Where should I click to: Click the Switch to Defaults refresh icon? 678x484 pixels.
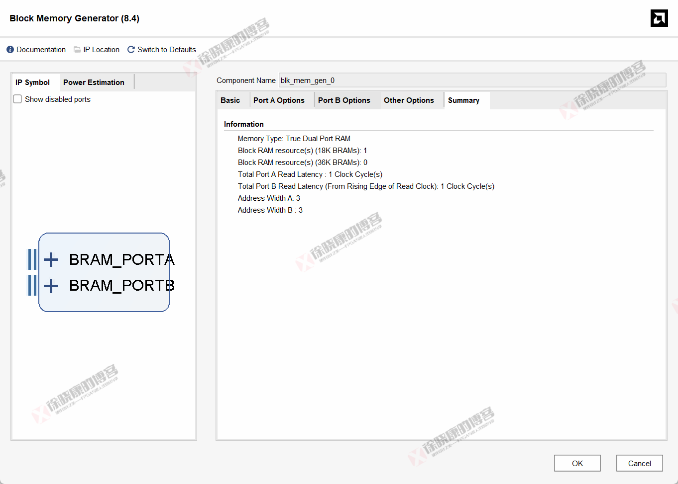click(130, 49)
